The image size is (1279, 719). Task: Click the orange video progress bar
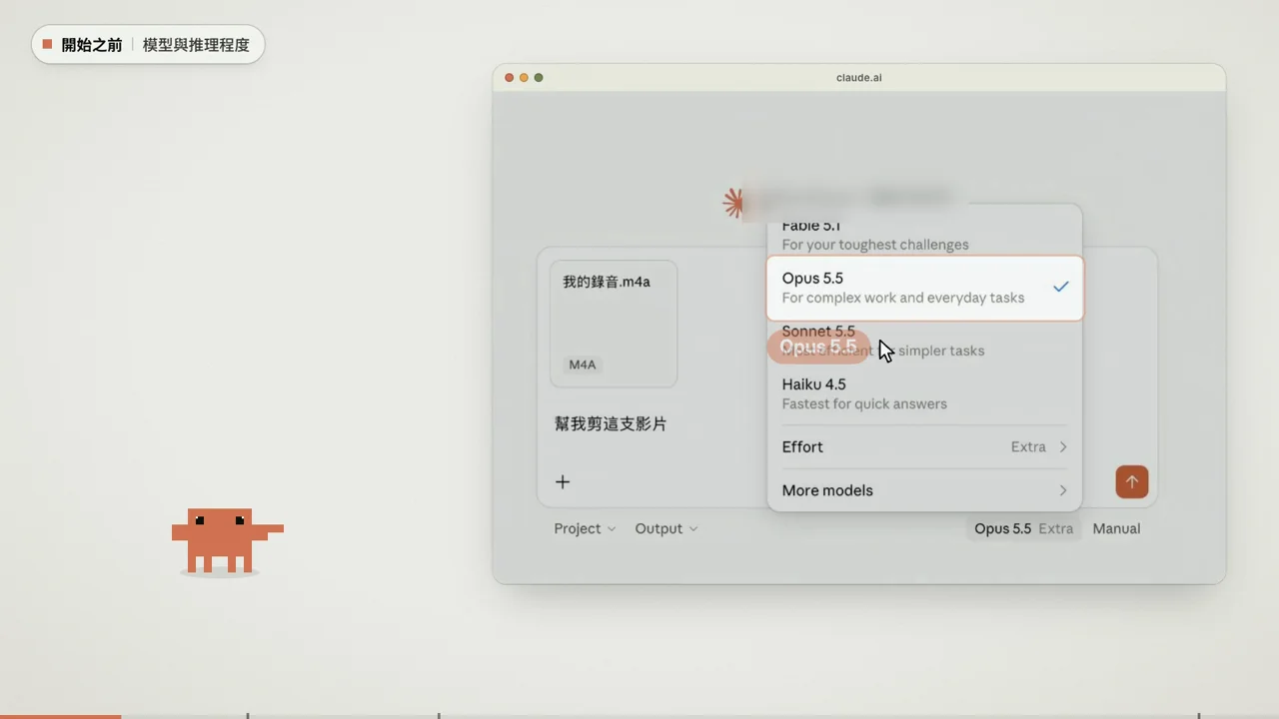(60, 716)
